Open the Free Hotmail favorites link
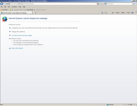 point(29,10)
